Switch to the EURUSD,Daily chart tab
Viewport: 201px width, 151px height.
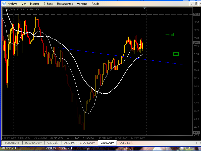pyautogui.click(x=33, y=143)
